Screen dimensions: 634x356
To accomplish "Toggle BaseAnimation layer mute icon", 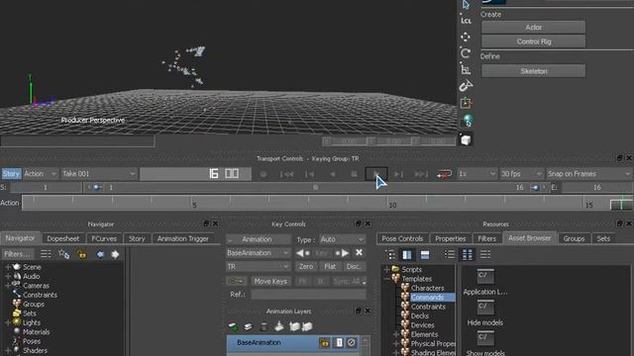I will [x=352, y=343].
